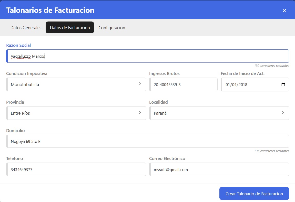Go to the Configuracion tab
The height and width of the screenshot is (202, 295).
pyautogui.click(x=112, y=28)
